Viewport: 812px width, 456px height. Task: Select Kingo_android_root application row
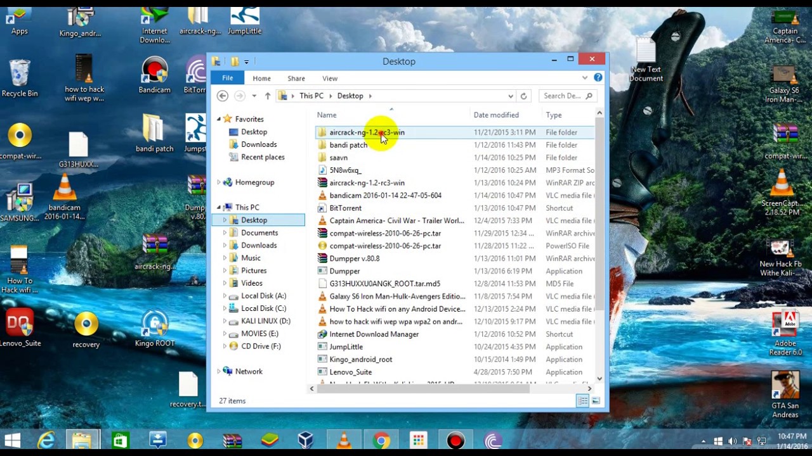(x=455, y=360)
